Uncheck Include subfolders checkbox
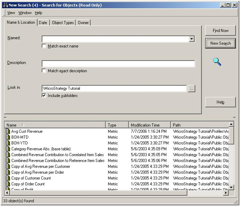Screen dimensions: 240x206 pos(44,96)
